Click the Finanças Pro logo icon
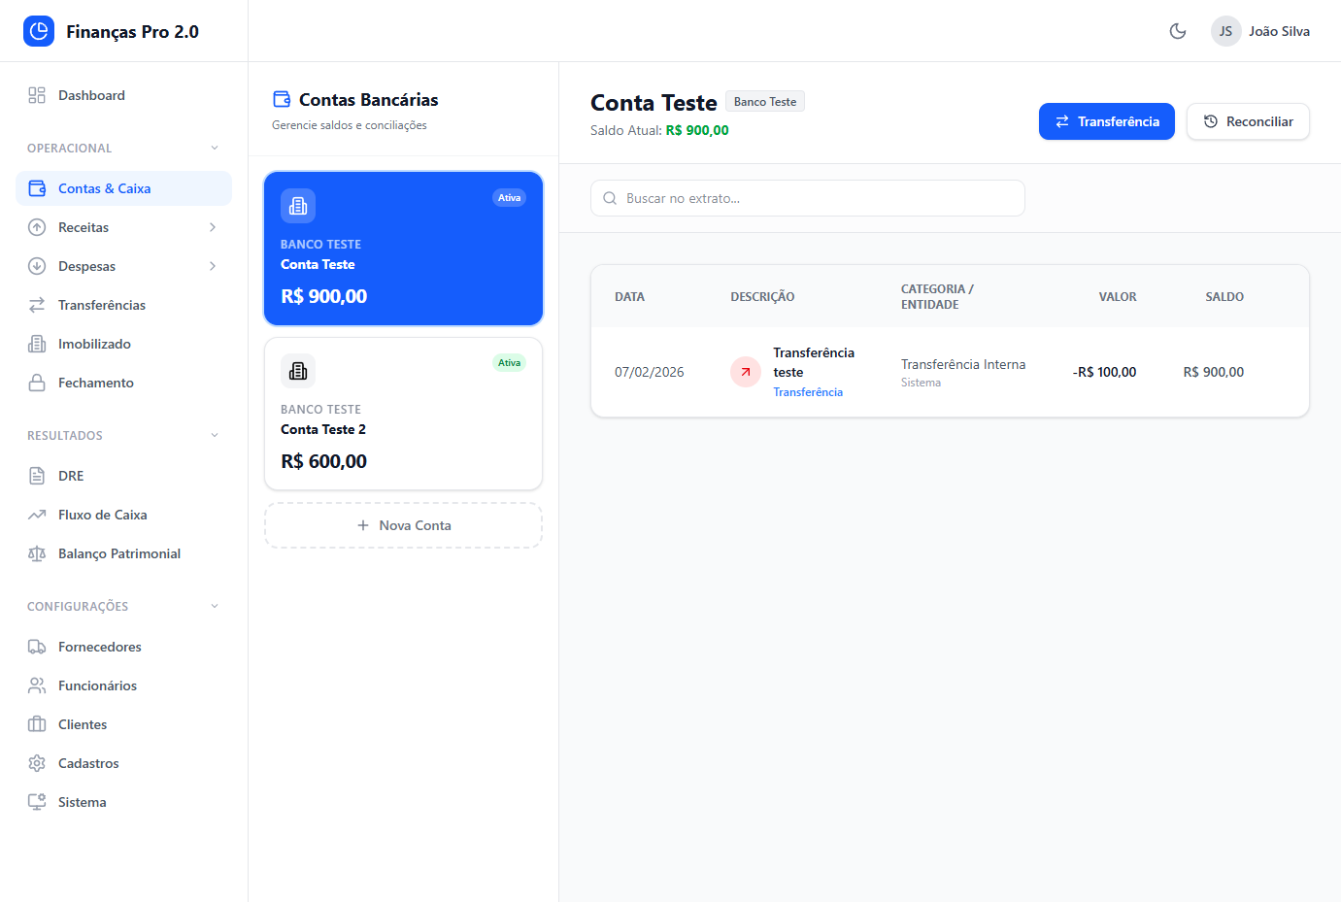This screenshot has height=902, width=1341. [39, 31]
